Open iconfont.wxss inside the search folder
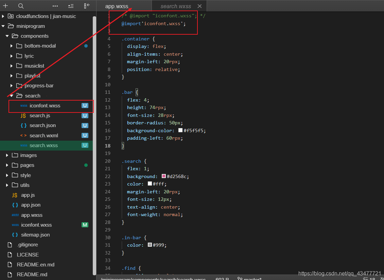Image resolution: width=384 pixels, height=280 pixels. tap(45, 106)
